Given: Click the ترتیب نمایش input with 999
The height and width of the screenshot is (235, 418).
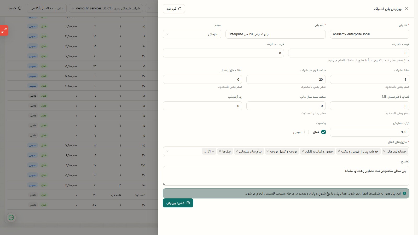Looking at the screenshot, I should click(370, 132).
